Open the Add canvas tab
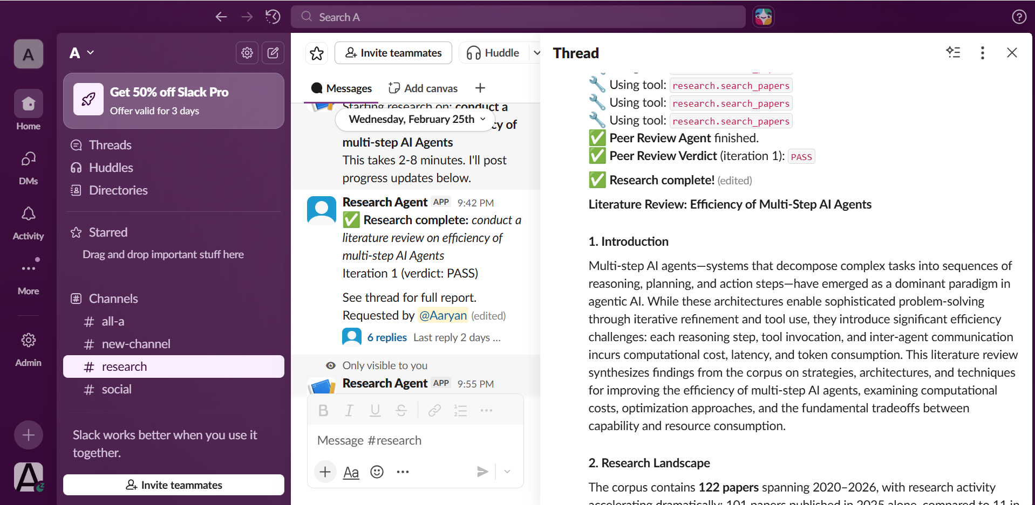 click(x=423, y=88)
